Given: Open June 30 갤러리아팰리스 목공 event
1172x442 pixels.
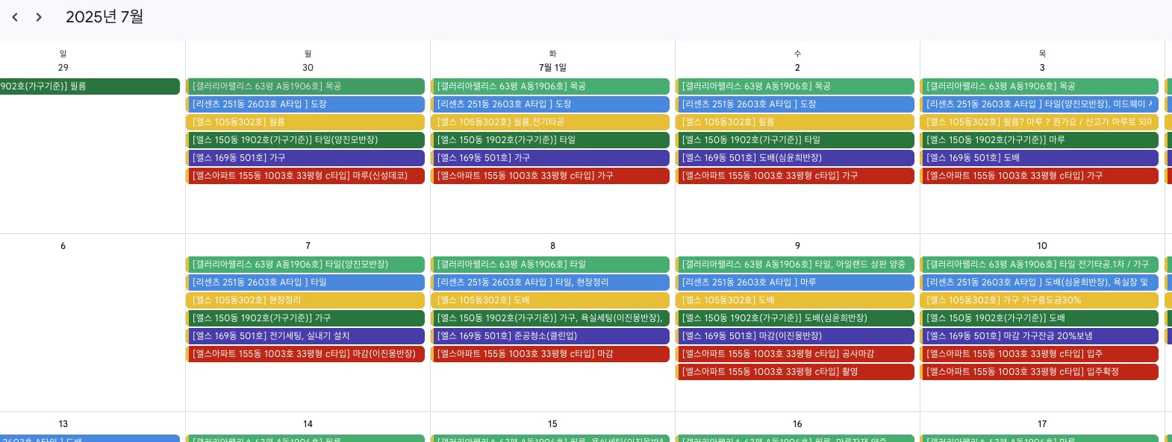Looking at the screenshot, I should point(305,86).
